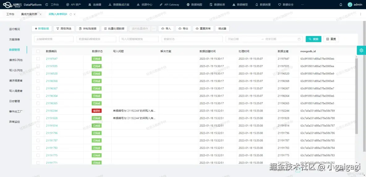Screen dimensions: 366x177
Task: Open the 数据状态 status dropdown
Action: click(x=192, y=39)
